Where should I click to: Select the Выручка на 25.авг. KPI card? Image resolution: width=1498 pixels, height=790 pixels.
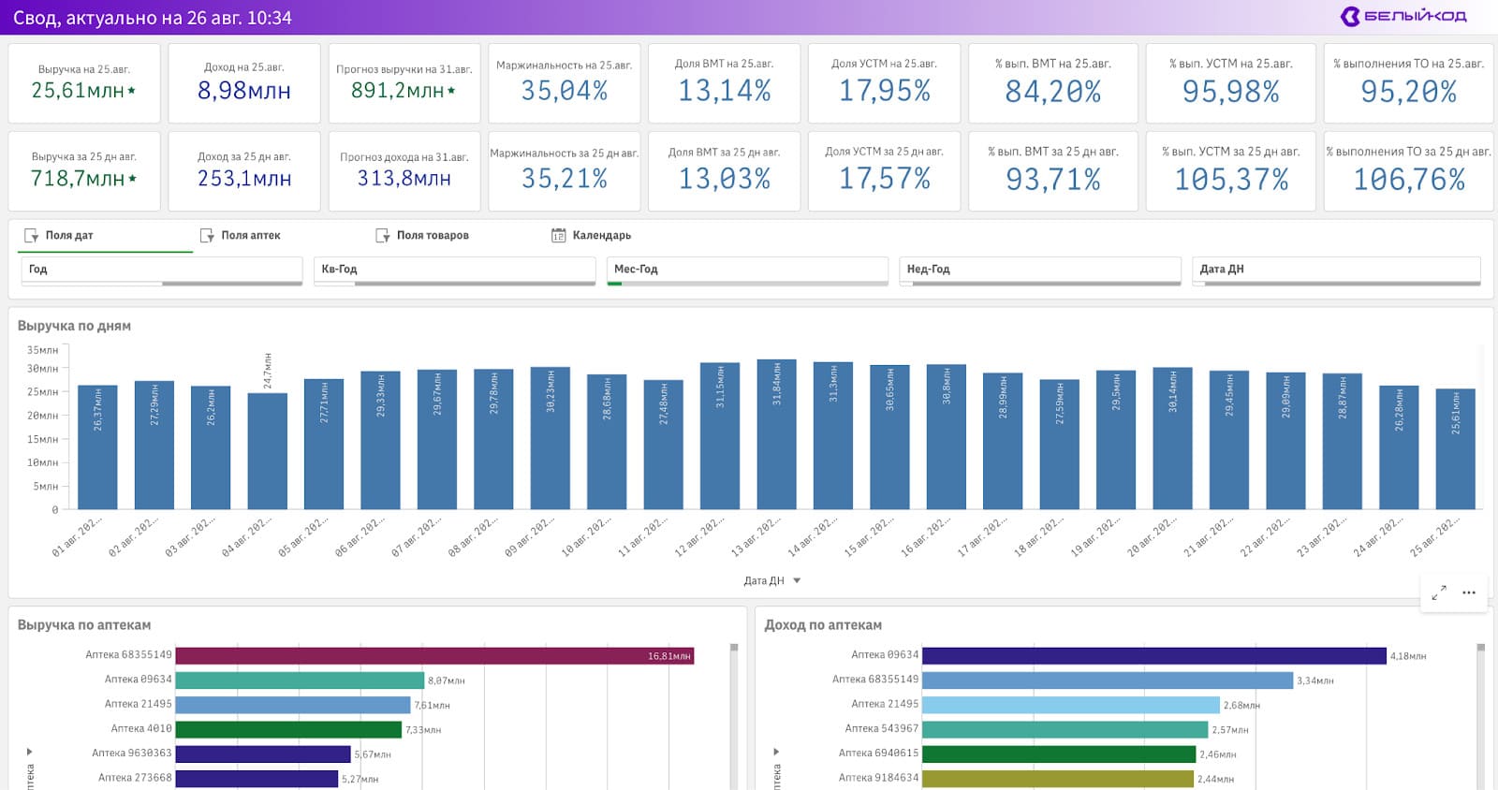[84, 83]
